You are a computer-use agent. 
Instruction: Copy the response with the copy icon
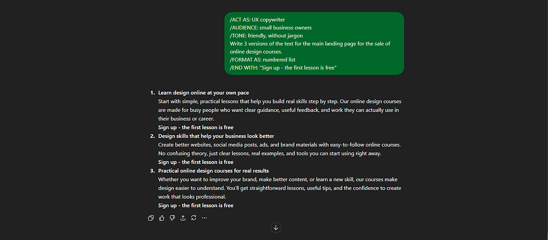click(x=151, y=218)
